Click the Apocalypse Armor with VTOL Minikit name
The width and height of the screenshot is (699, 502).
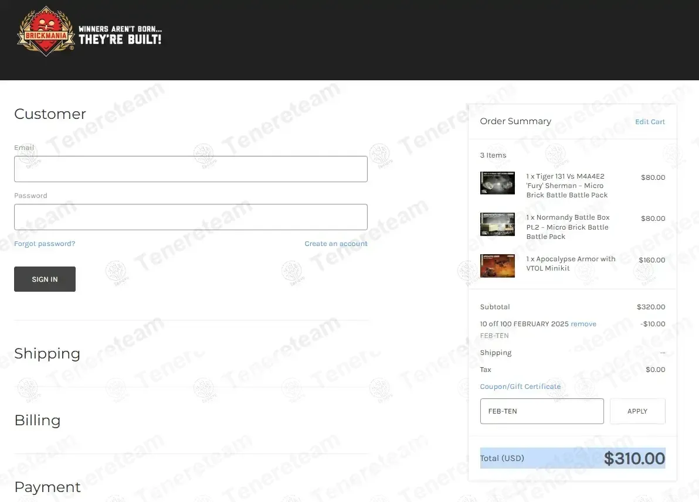coord(571,263)
